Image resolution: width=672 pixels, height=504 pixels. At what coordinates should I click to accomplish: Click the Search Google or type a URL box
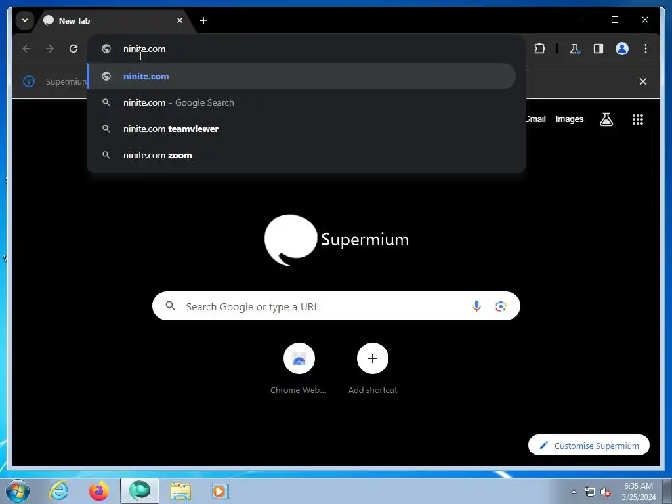pos(336,306)
